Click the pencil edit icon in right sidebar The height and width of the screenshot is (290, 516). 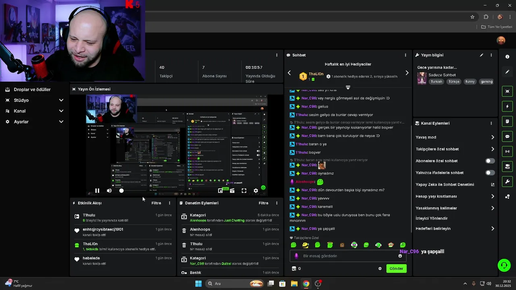507,72
